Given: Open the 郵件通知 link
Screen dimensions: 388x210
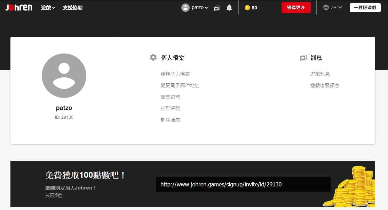Looking at the screenshot, I should click(x=170, y=120).
